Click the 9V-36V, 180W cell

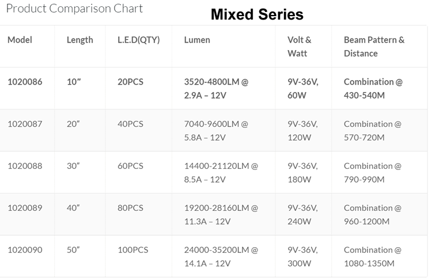tap(303, 172)
